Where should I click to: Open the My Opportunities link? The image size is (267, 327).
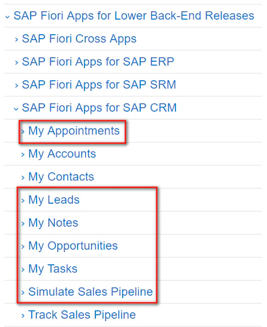click(x=73, y=246)
